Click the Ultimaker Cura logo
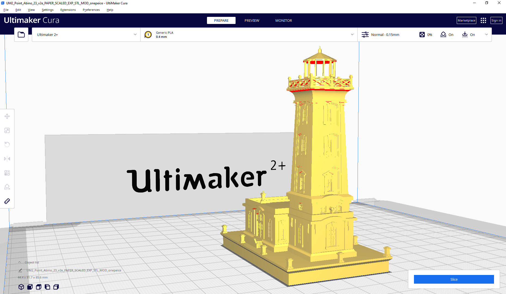Viewport: 506px width, 294px height. (x=32, y=20)
